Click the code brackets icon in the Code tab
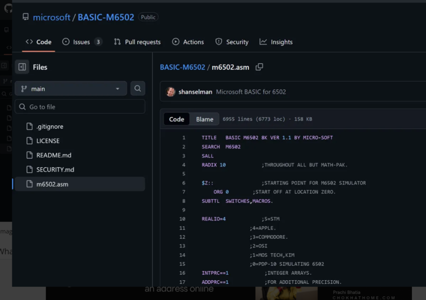 (x=29, y=42)
